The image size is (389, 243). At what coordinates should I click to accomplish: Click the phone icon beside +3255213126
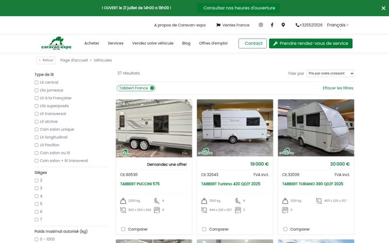click(x=297, y=25)
